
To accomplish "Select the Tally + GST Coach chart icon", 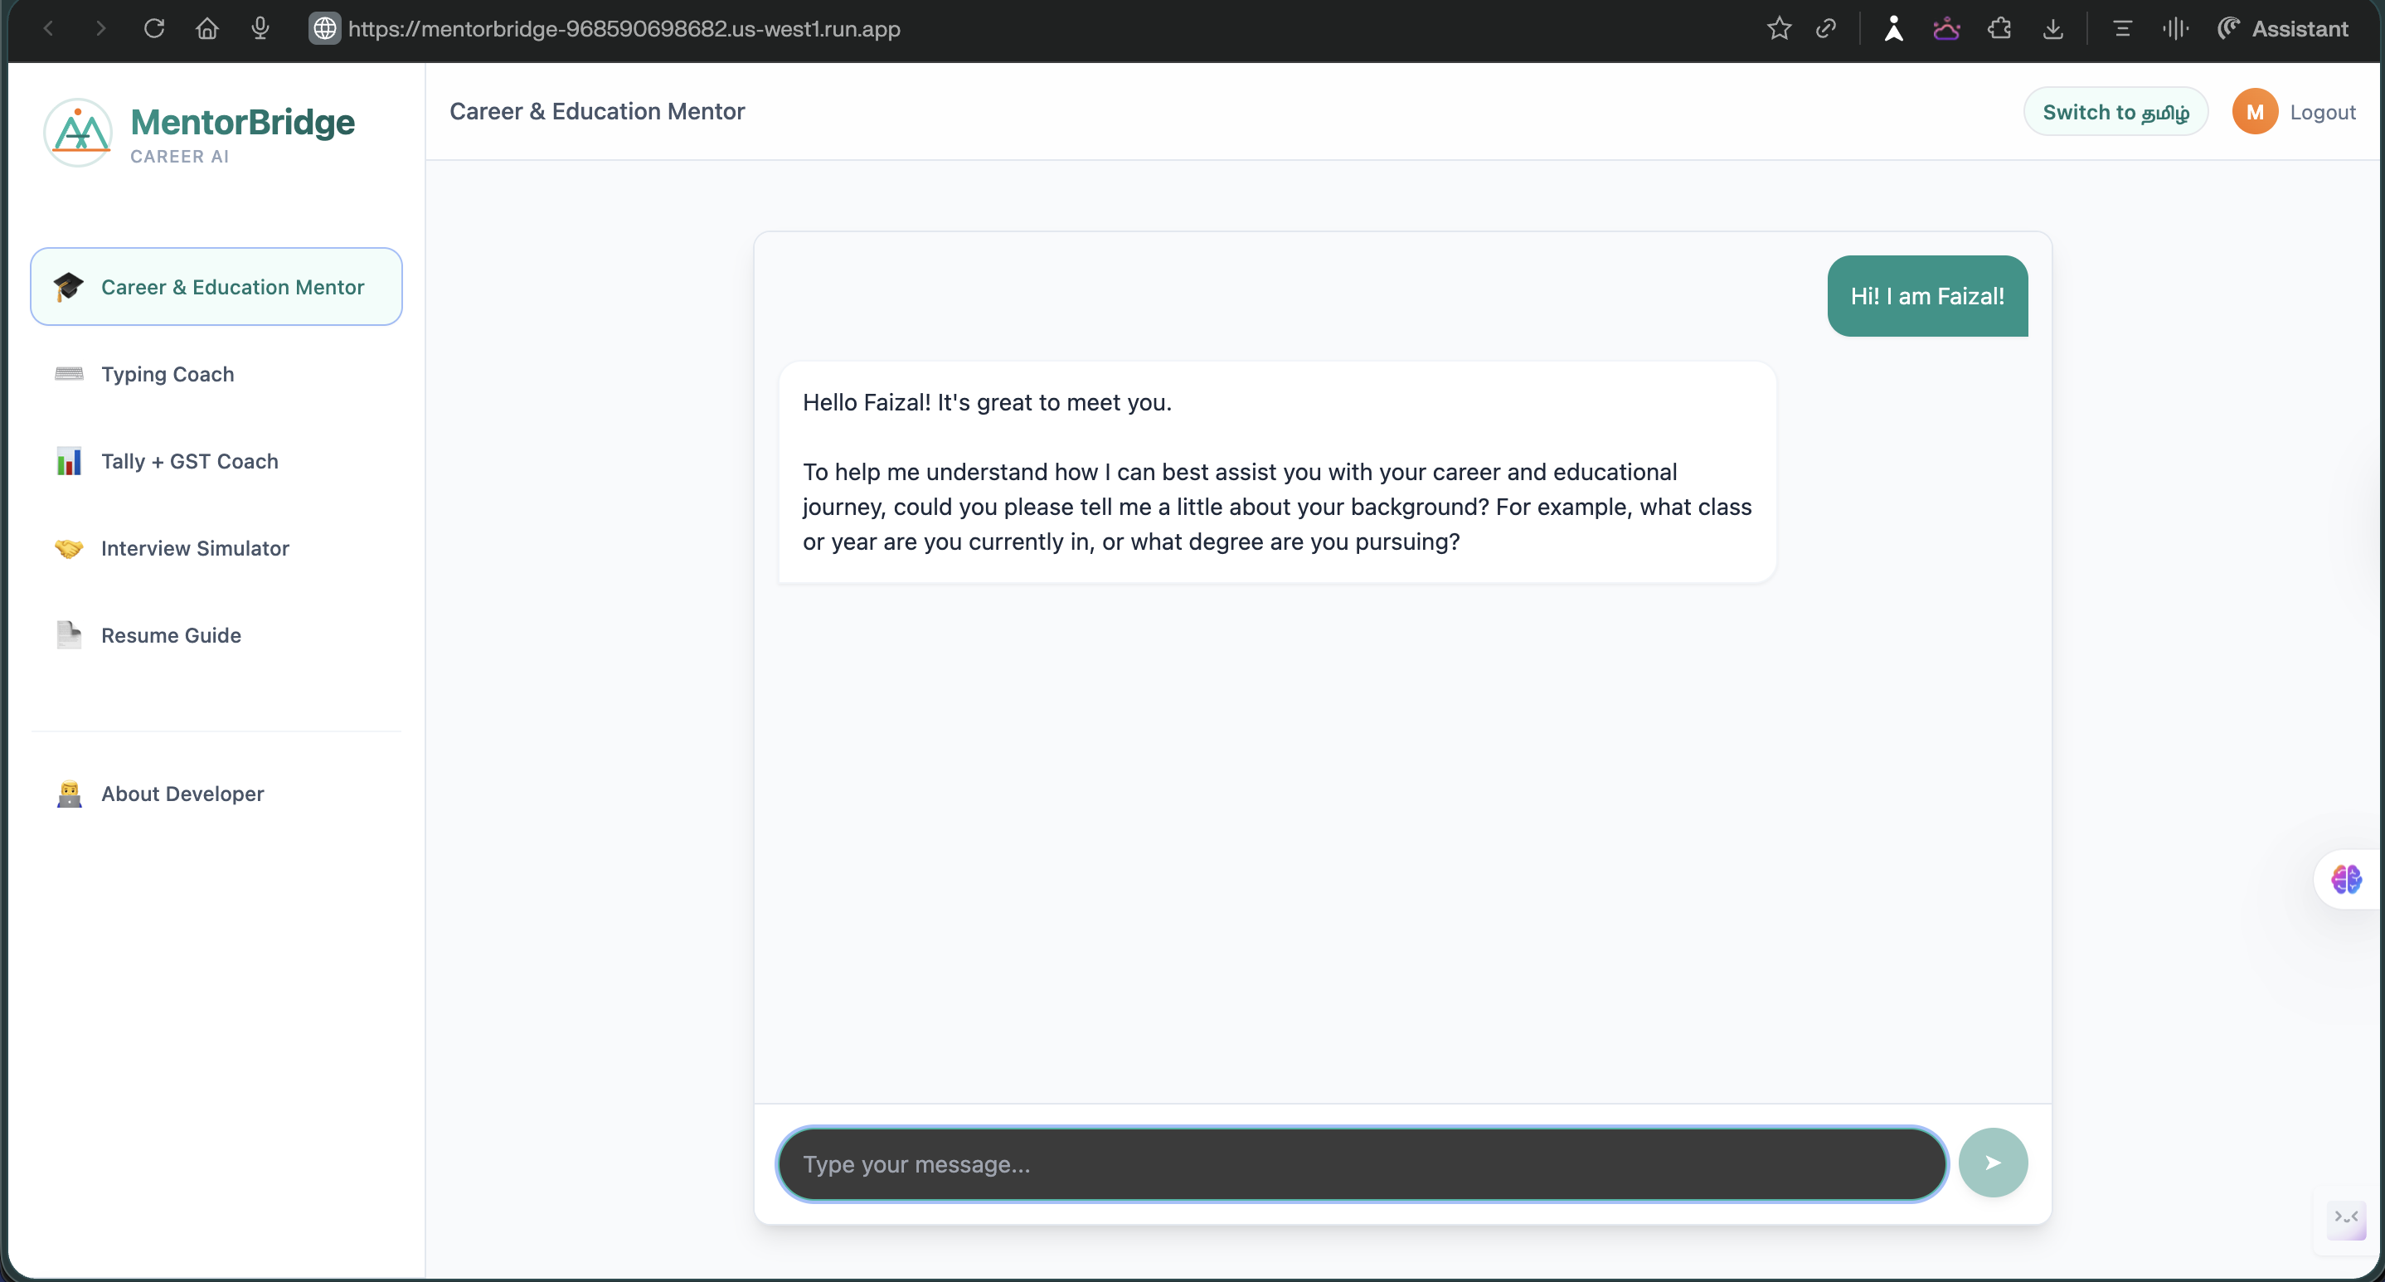I will (69, 461).
